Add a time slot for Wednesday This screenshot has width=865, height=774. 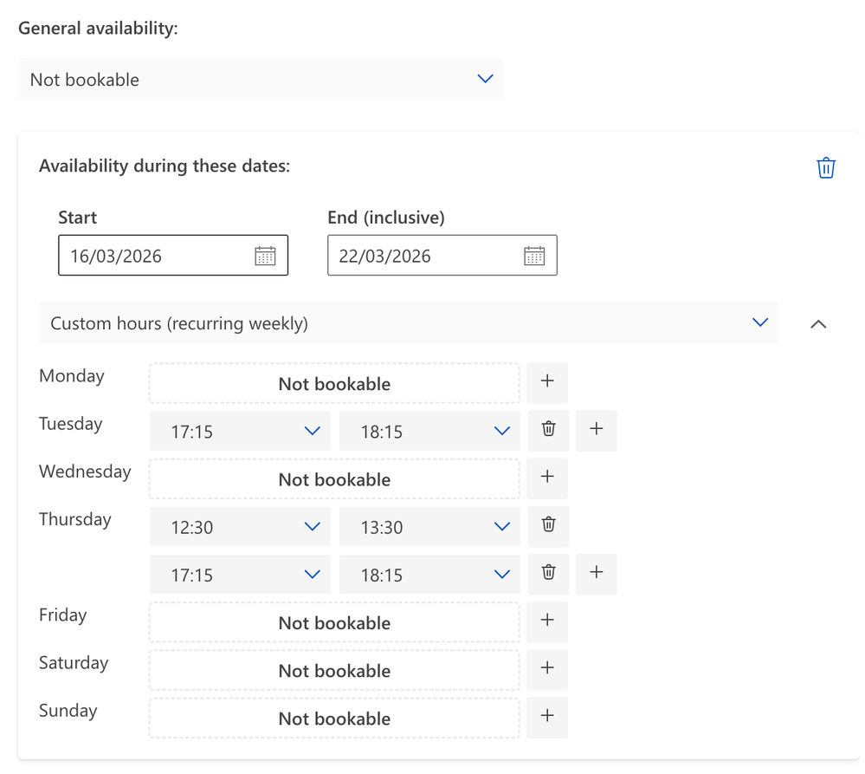547,478
